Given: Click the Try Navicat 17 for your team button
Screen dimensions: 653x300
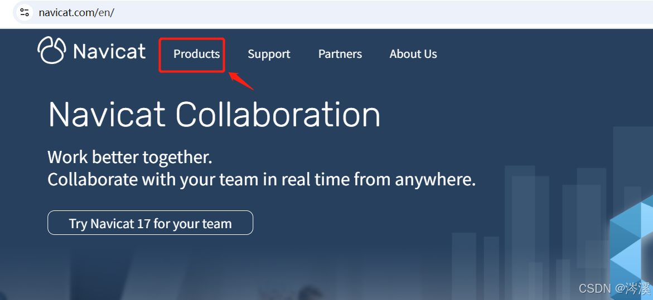Looking at the screenshot, I should coord(151,223).
